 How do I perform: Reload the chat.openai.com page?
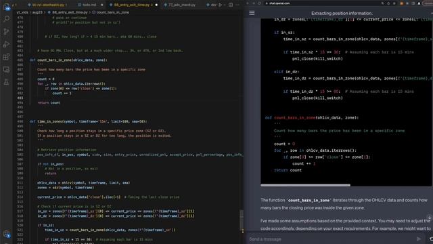pos(259,3)
